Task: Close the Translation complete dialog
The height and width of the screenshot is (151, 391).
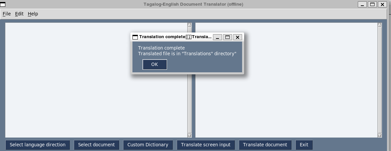Action: [x=238, y=37]
